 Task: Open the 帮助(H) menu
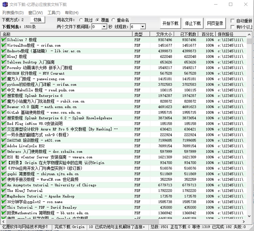(x=71, y=12)
